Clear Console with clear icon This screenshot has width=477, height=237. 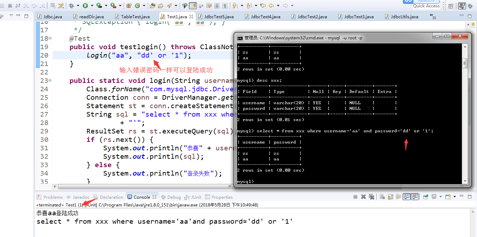point(382,197)
